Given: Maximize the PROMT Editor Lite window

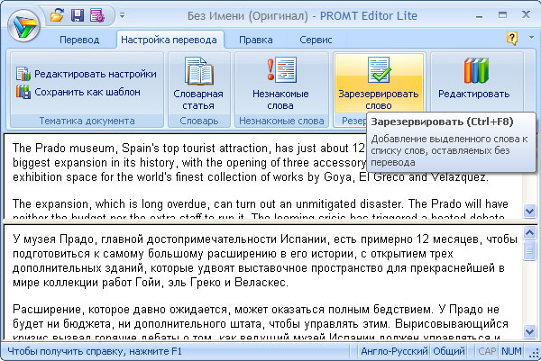Looking at the screenshot, I should click(x=503, y=14).
